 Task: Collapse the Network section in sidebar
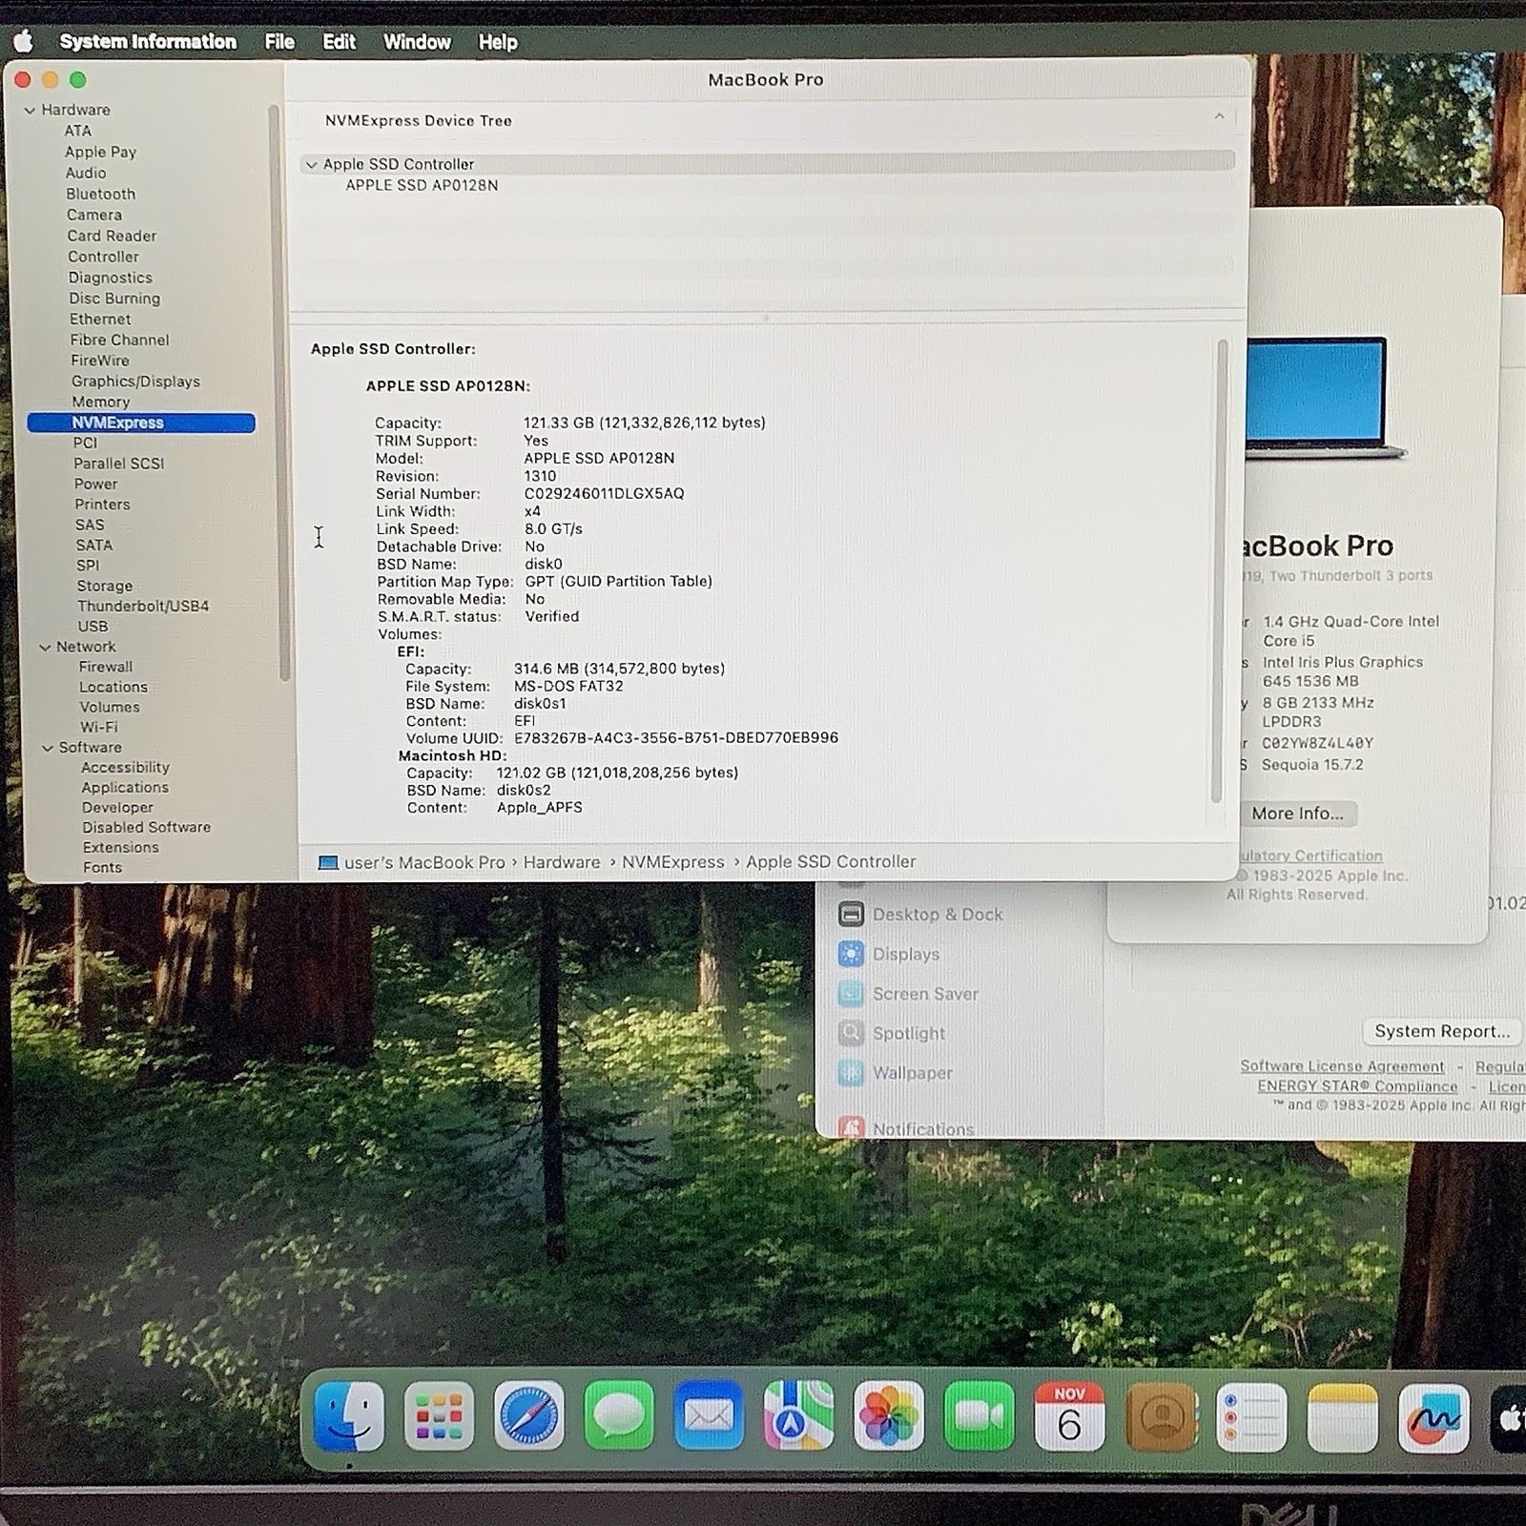[x=45, y=648]
